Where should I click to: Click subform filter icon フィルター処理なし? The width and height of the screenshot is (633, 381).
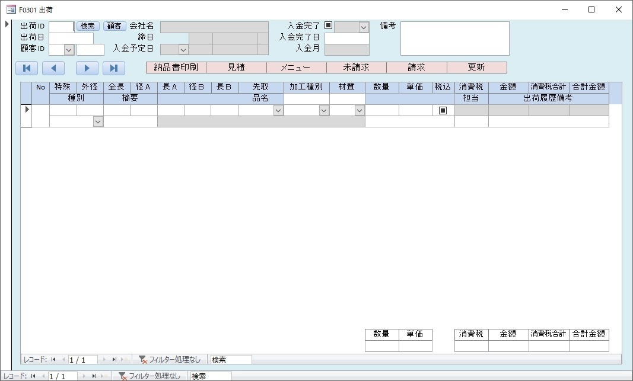tap(142, 360)
